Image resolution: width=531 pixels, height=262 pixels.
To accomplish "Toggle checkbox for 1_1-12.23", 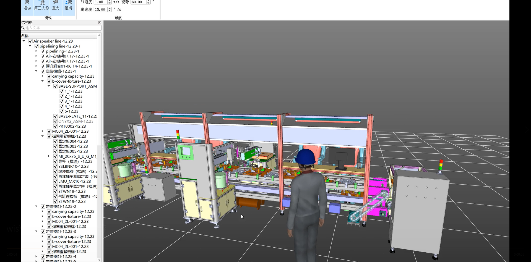I will (x=62, y=91).
